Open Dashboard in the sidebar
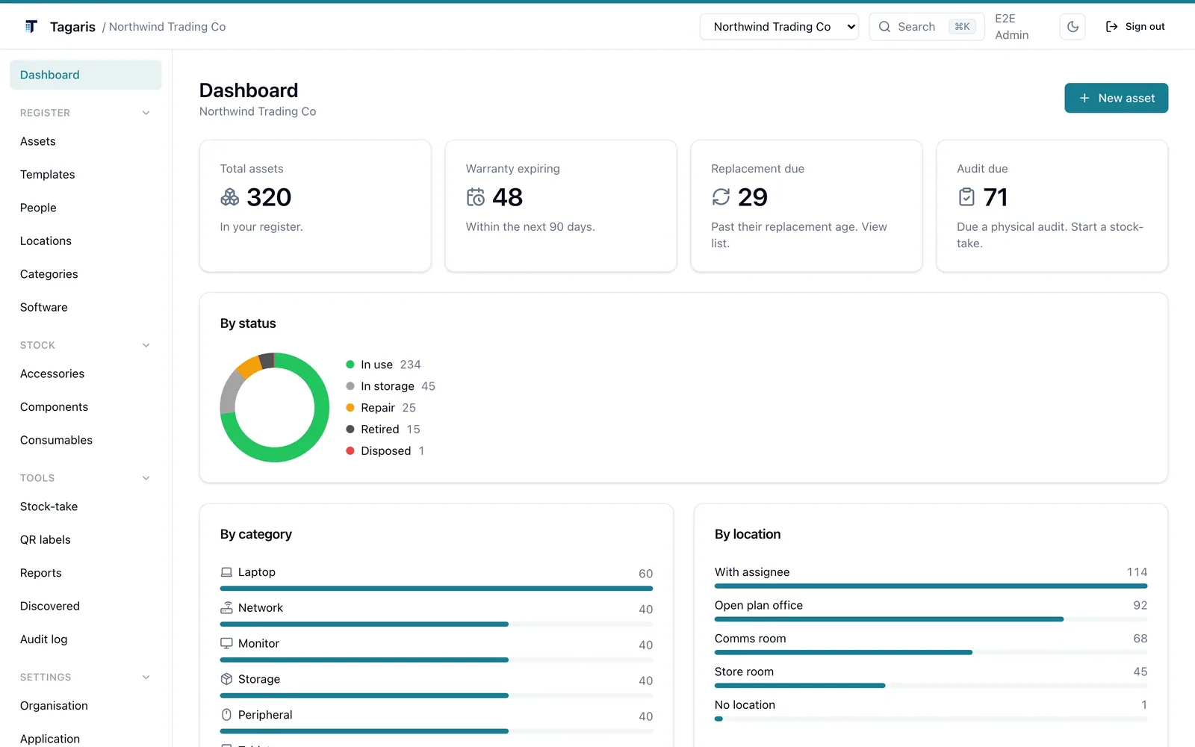This screenshot has height=747, width=1195. click(x=86, y=75)
